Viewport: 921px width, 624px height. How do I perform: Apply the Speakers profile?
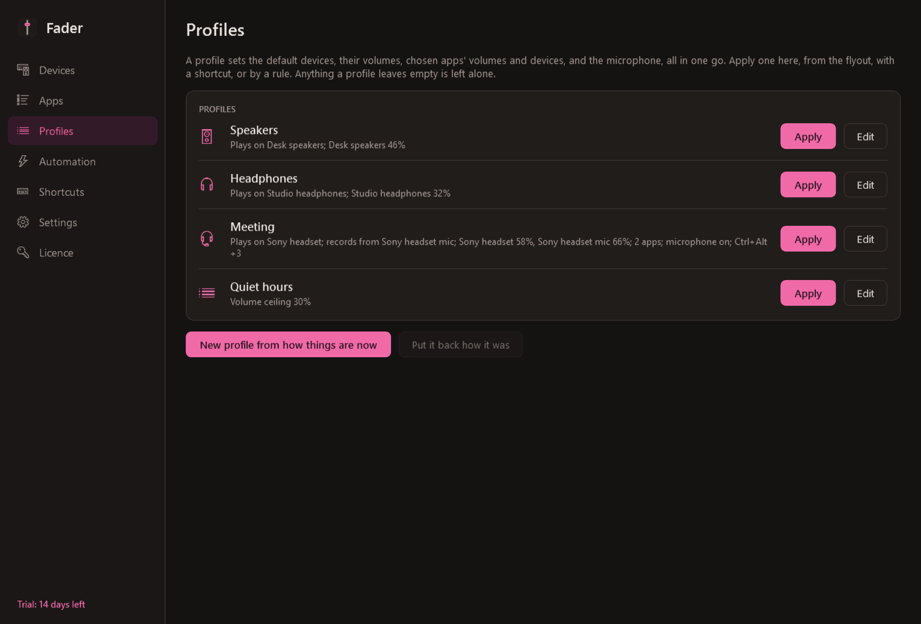click(x=808, y=136)
